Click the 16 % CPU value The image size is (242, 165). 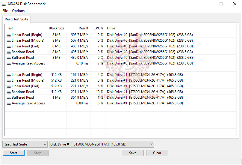(x=99, y=103)
